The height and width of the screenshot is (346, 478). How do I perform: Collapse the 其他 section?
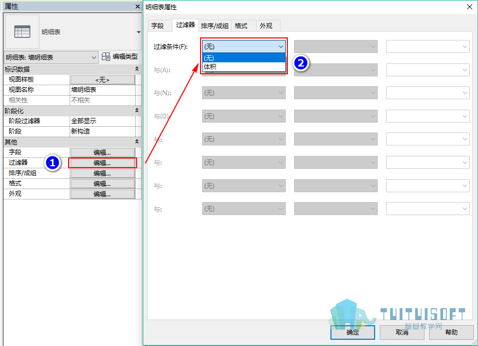137,142
